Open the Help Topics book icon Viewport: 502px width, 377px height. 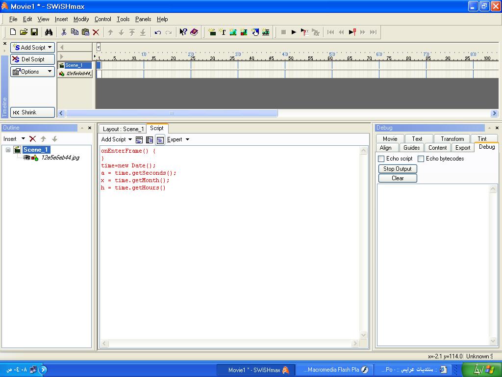(x=194, y=32)
